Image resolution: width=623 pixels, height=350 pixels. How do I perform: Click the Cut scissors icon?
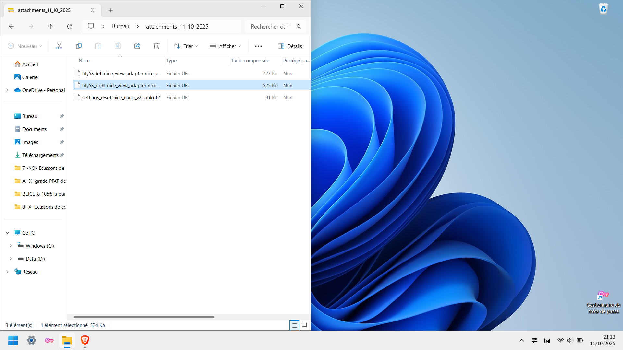click(x=59, y=46)
